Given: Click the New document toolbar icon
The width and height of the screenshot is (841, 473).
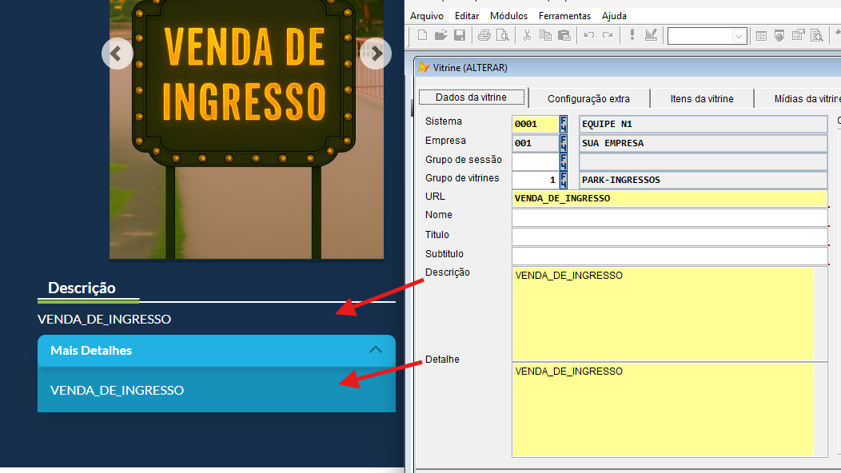Looking at the screenshot, I should pyautogui.click(x=422, y=35).
